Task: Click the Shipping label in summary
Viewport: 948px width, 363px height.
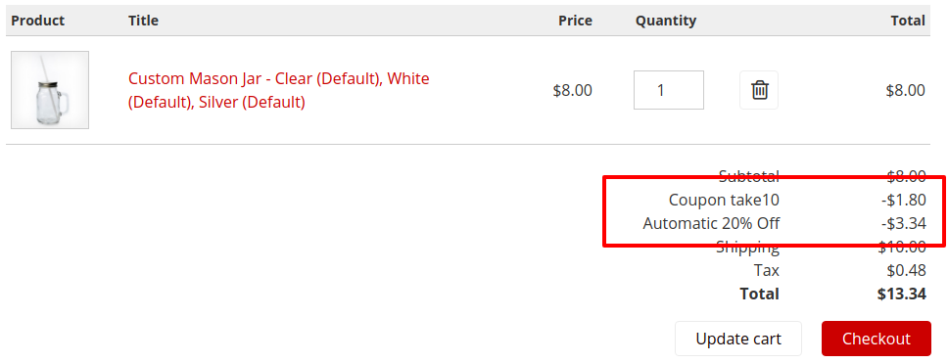Action: click(x=748, y=247)
